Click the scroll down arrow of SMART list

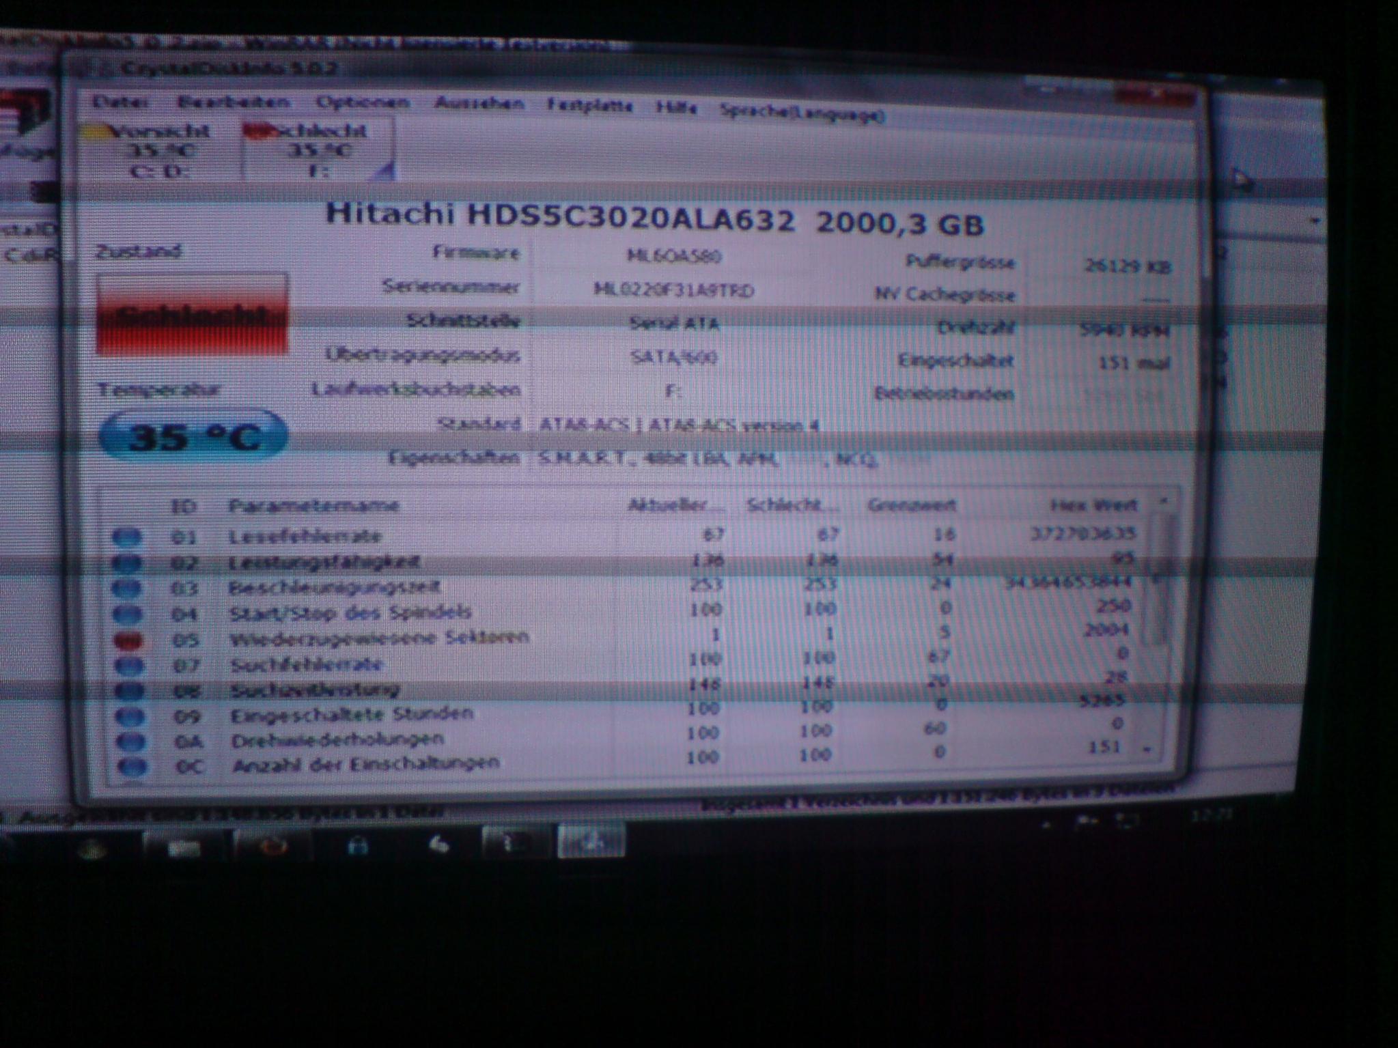tap(1148, 750)
